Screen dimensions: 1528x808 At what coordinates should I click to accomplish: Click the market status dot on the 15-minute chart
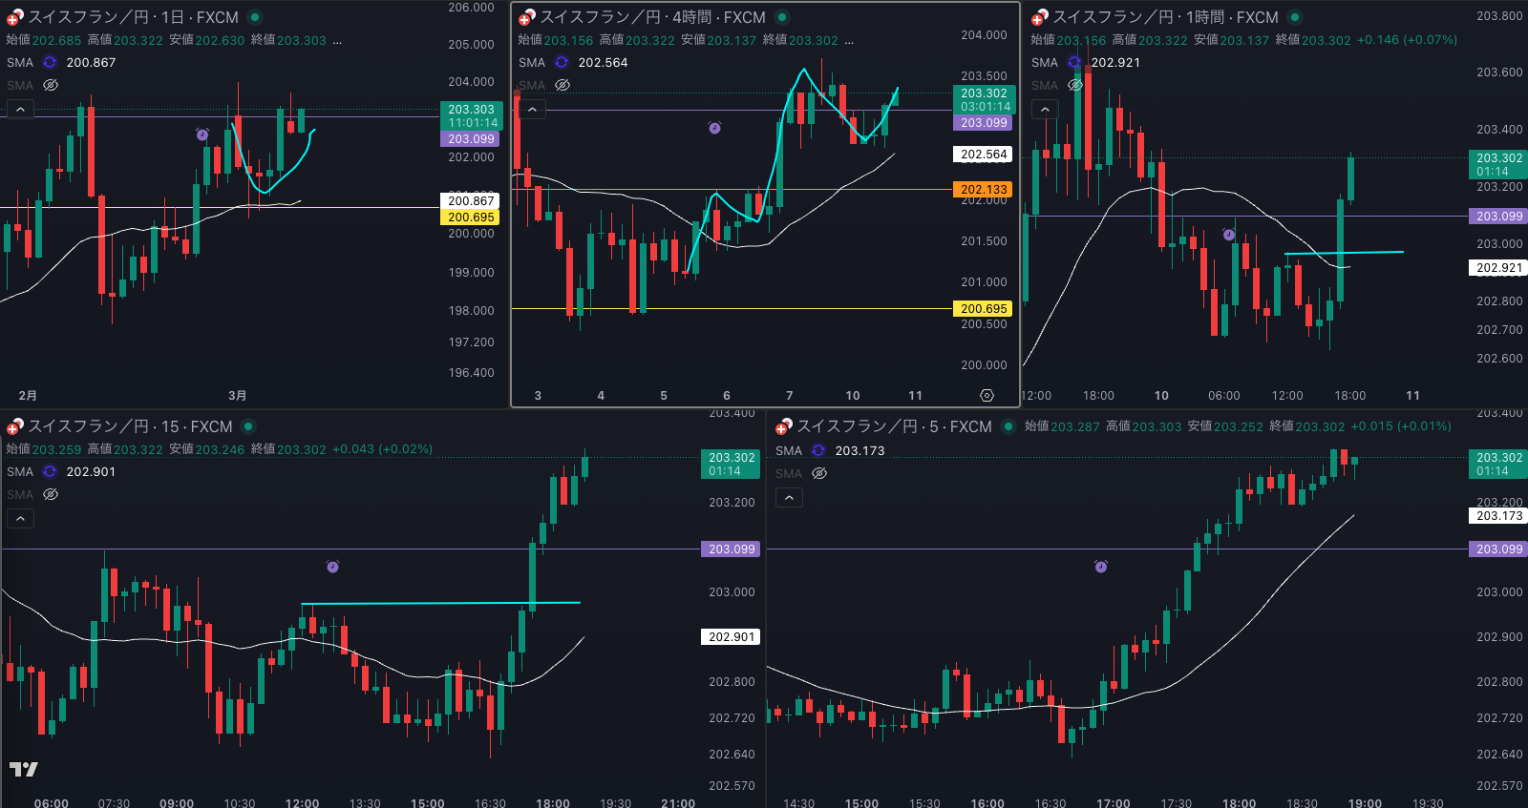(248, 426)
